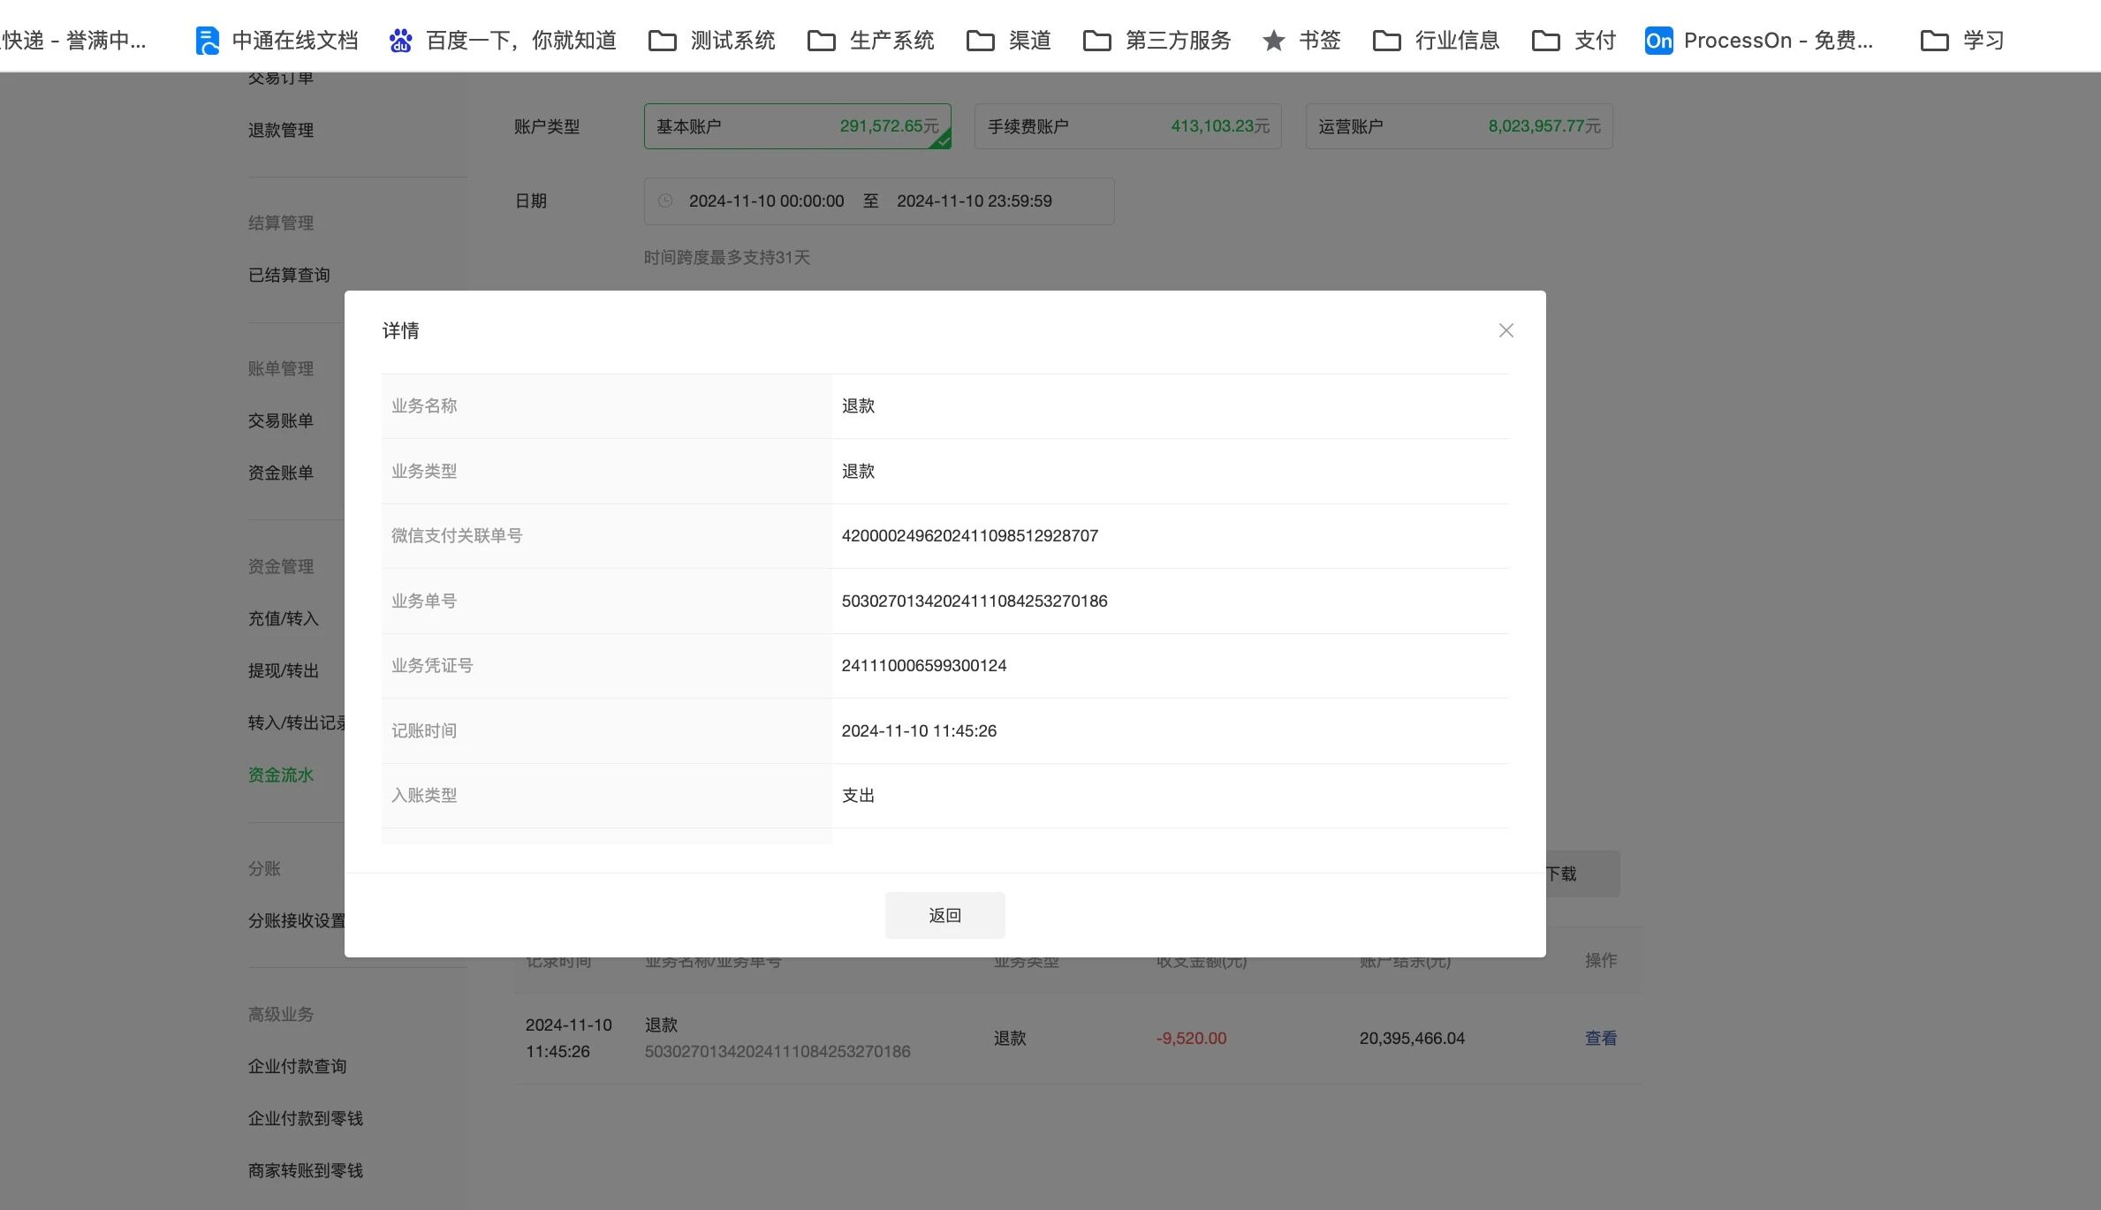Select the 运营账户 account type
2101x1210 pixels.
tap(1459, 126)
